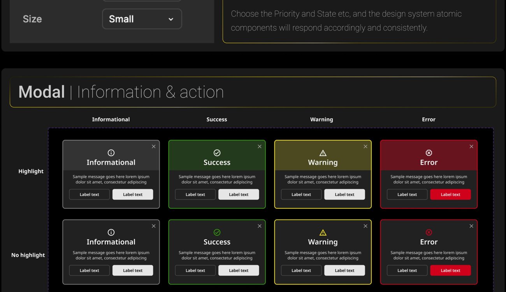506x292 pixels.
Task: Click info icon in highlighted Informational modal
Action: [x=111, y=153]
